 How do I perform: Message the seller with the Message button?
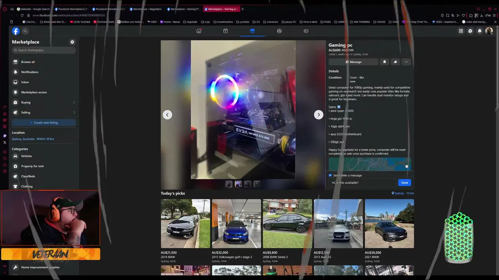(353, 62)
